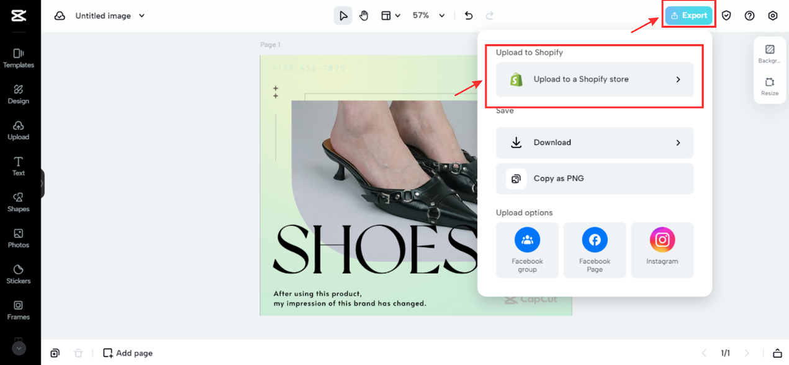The width and height of the screenshot is (789, 365).
Task: Open the Untitled image name dropdown
Action: (110, 15)
